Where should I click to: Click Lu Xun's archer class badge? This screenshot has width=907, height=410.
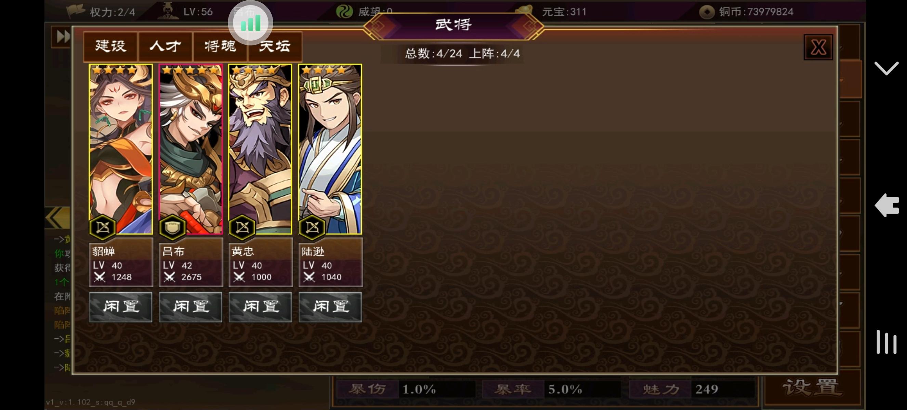(312, 227)
